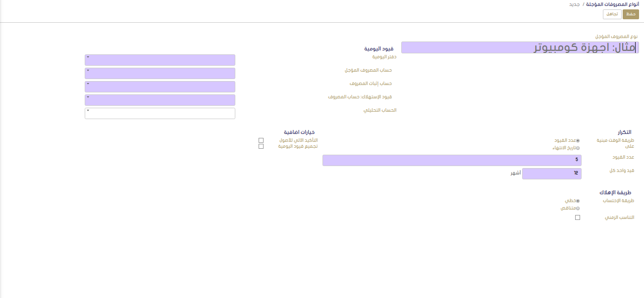Choose the متناقص computation method radio

(578, 208)
